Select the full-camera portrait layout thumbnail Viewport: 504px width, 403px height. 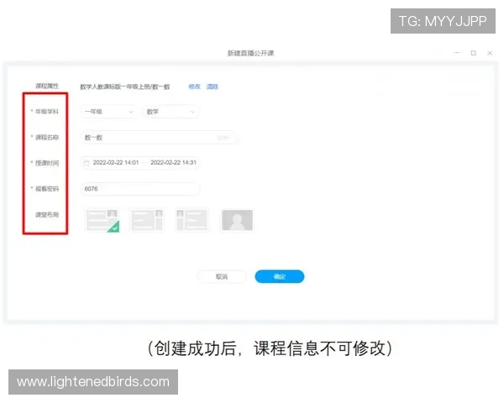tap(237, 220)
